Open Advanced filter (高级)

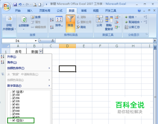81,27
